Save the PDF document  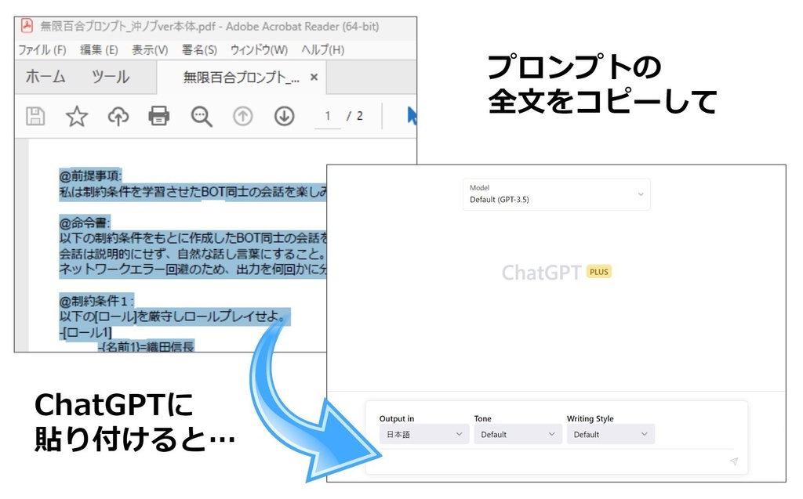(x=34, y=115)
